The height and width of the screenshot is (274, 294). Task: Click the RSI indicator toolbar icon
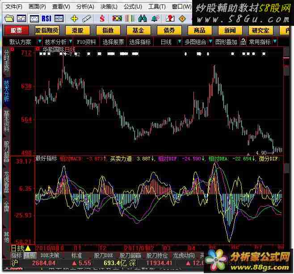46,18
